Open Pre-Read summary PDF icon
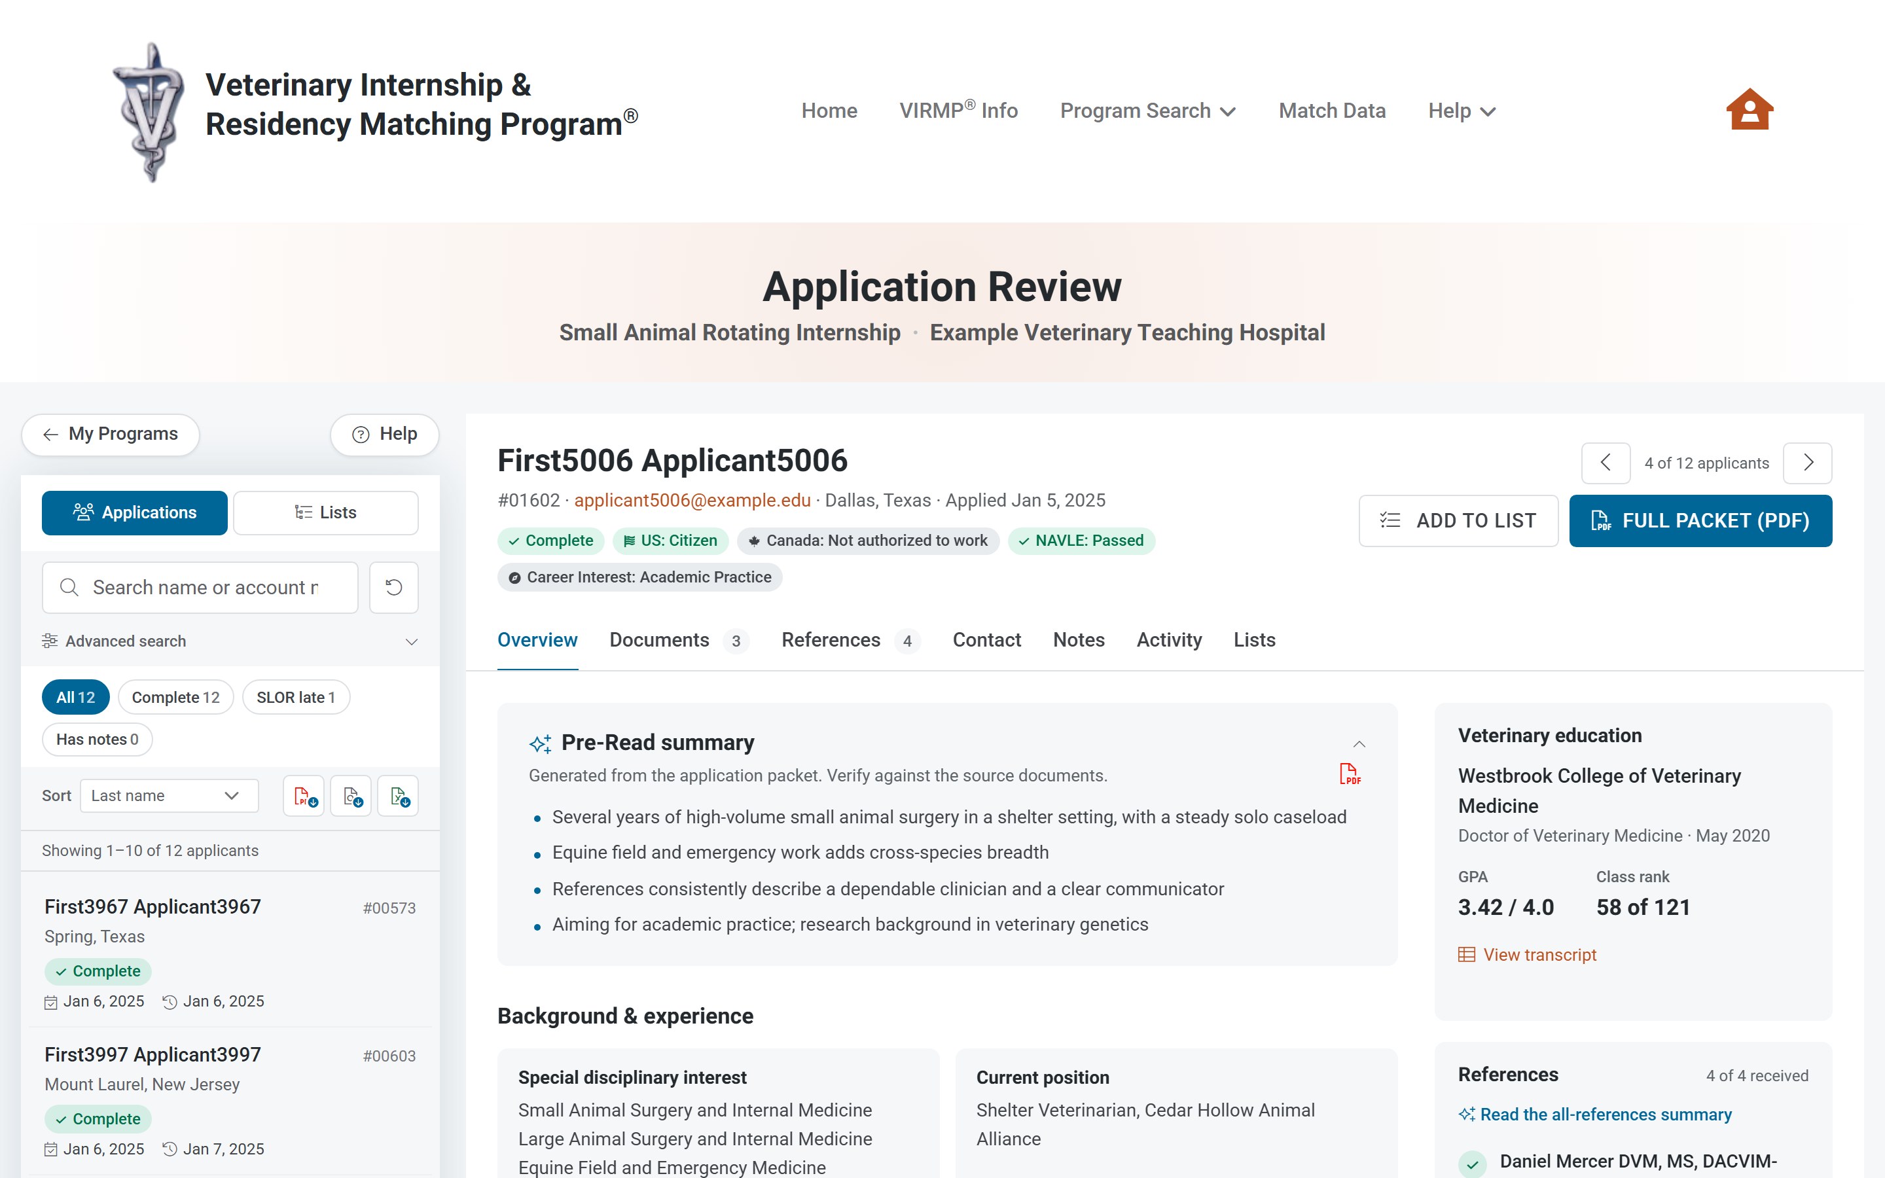The width and height of the screenshot is (1885, 1178). pos(1350,774)
